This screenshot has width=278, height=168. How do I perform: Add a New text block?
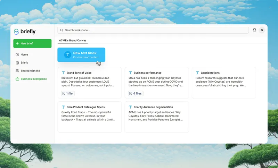(81, 55)
